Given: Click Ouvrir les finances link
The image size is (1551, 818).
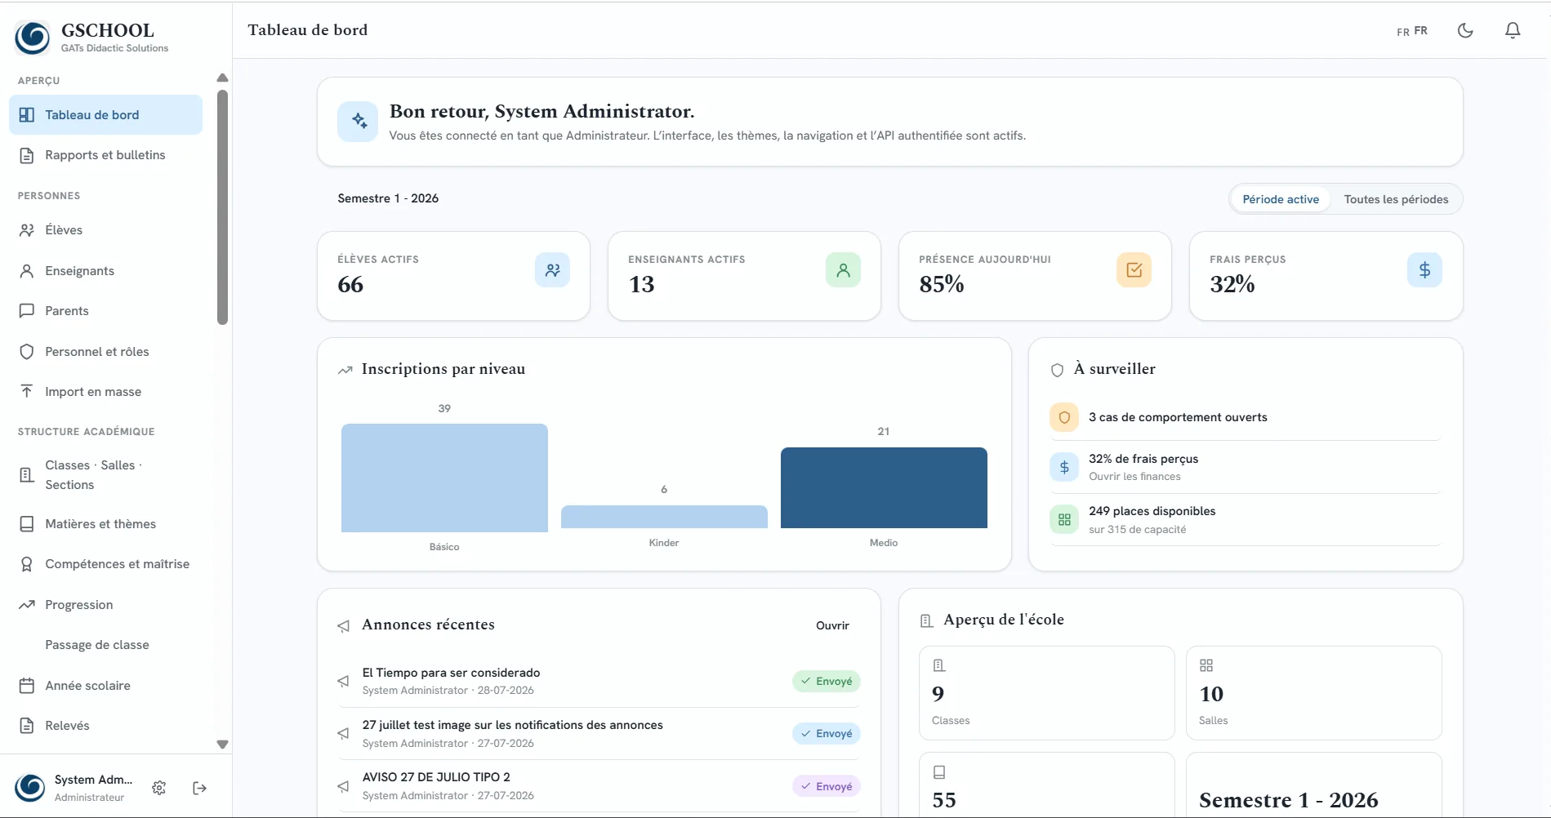Looking at the screenshot, I should (1134, 477).
